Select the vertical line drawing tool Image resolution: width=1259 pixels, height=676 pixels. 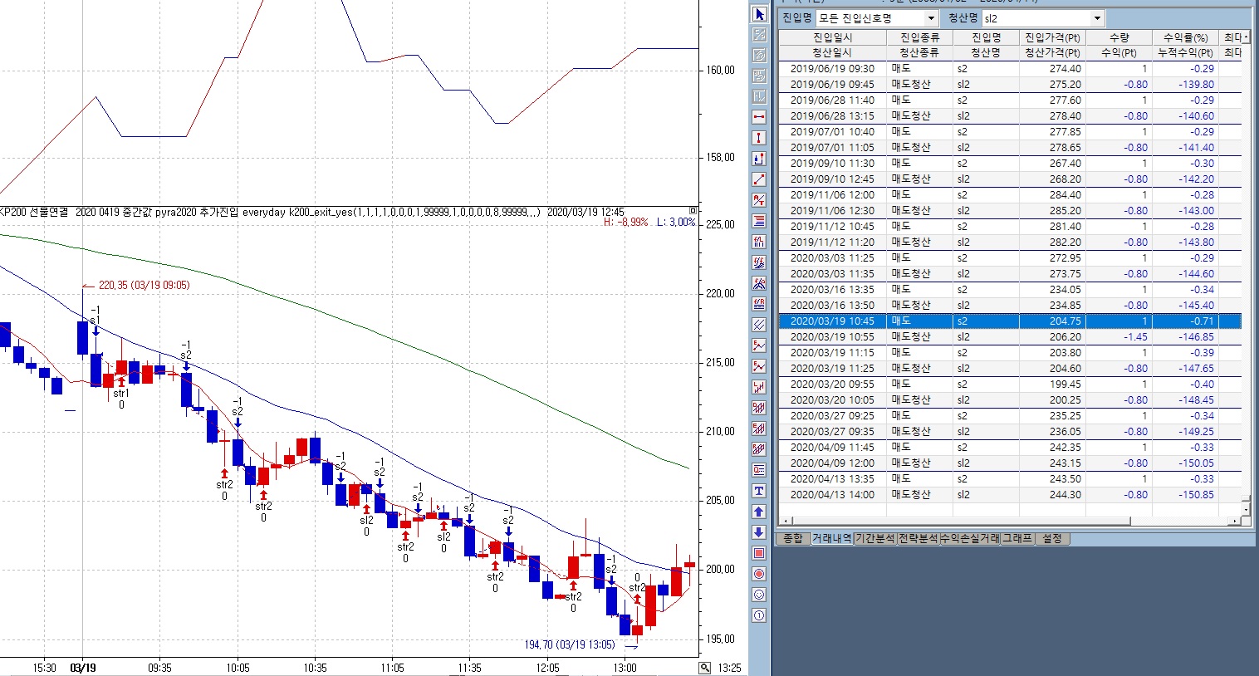[759, 138]
